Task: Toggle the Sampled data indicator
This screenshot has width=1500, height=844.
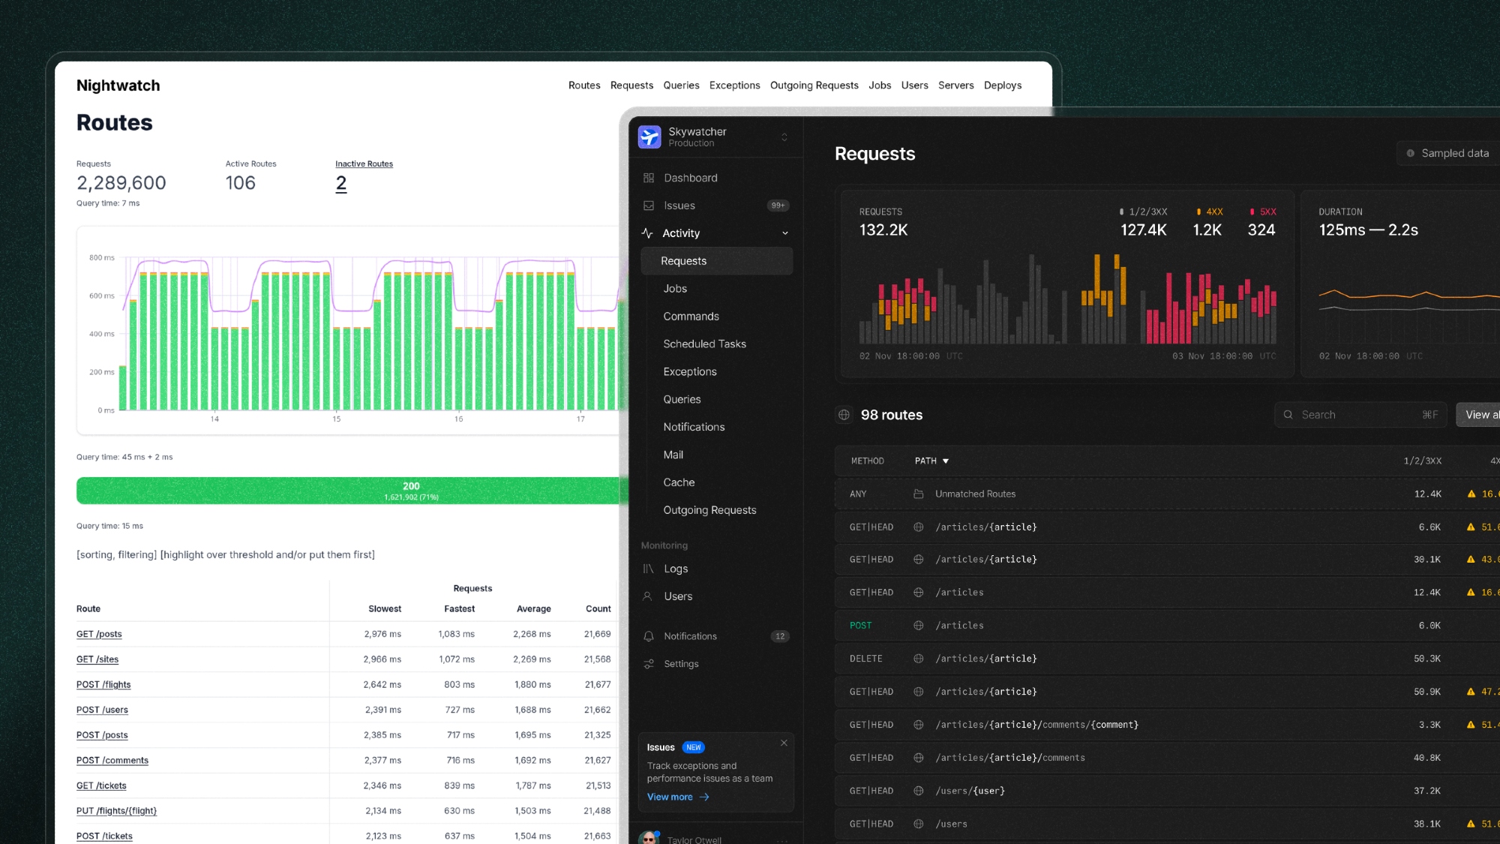Action: (x=1447, y=153)
